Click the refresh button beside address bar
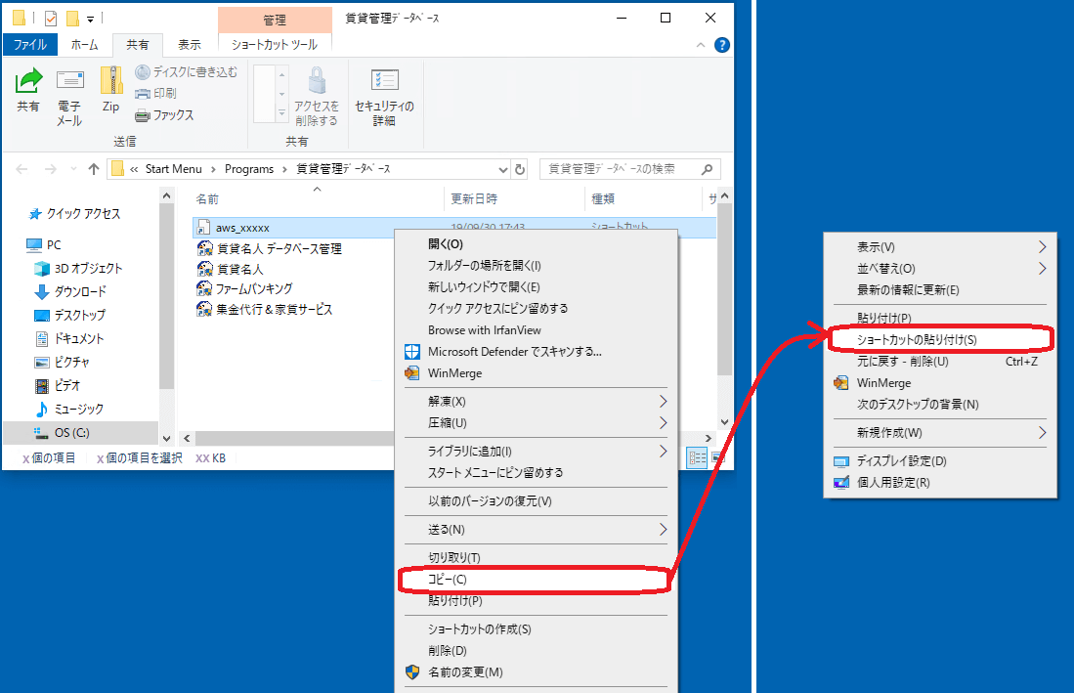 click(x=519, y=169)
